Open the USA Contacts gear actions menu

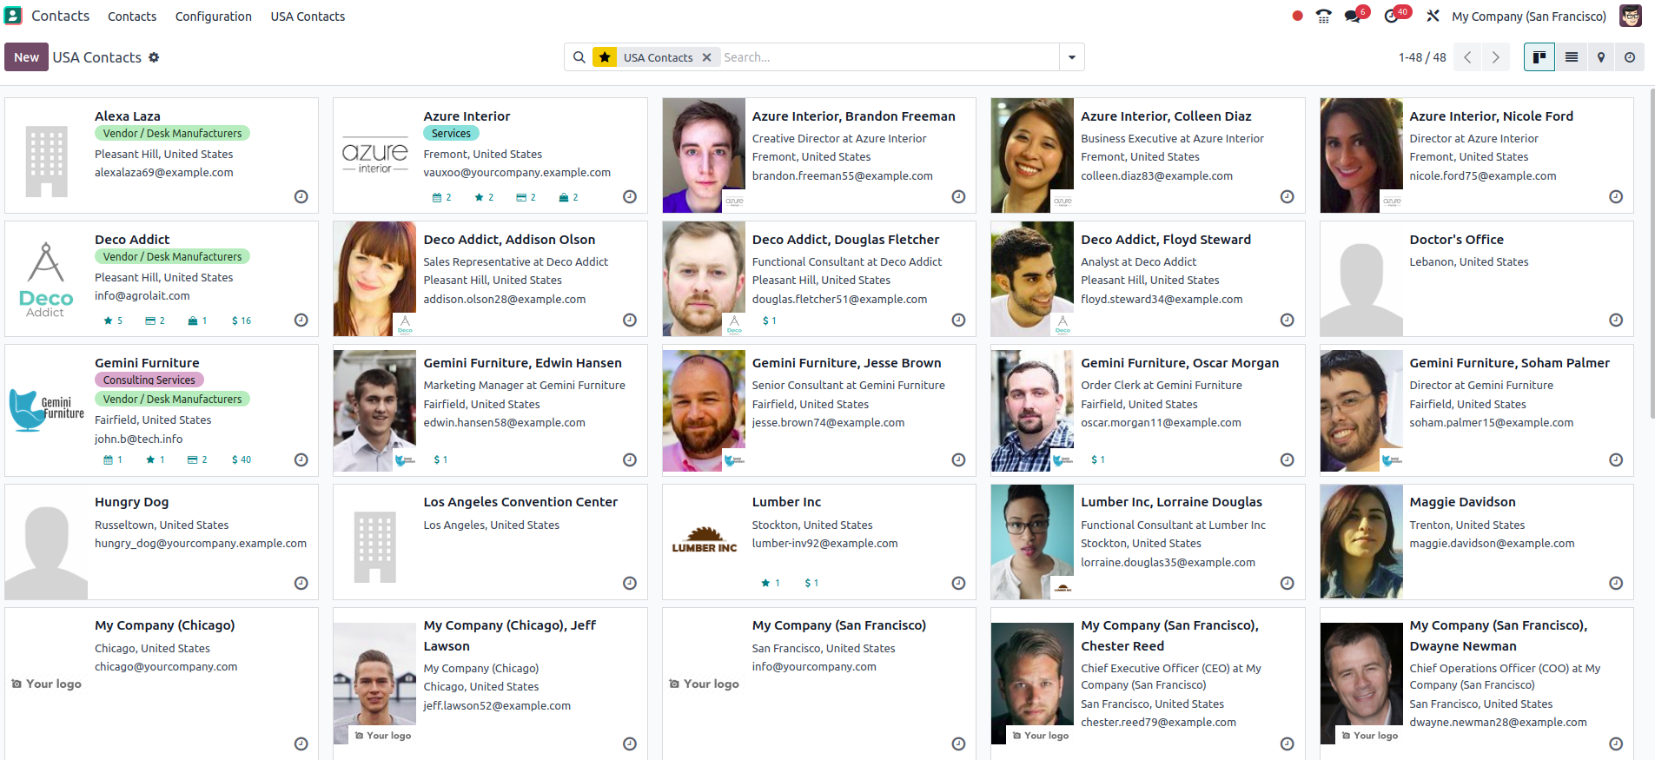pyautogui.click(x=154, y=57)
